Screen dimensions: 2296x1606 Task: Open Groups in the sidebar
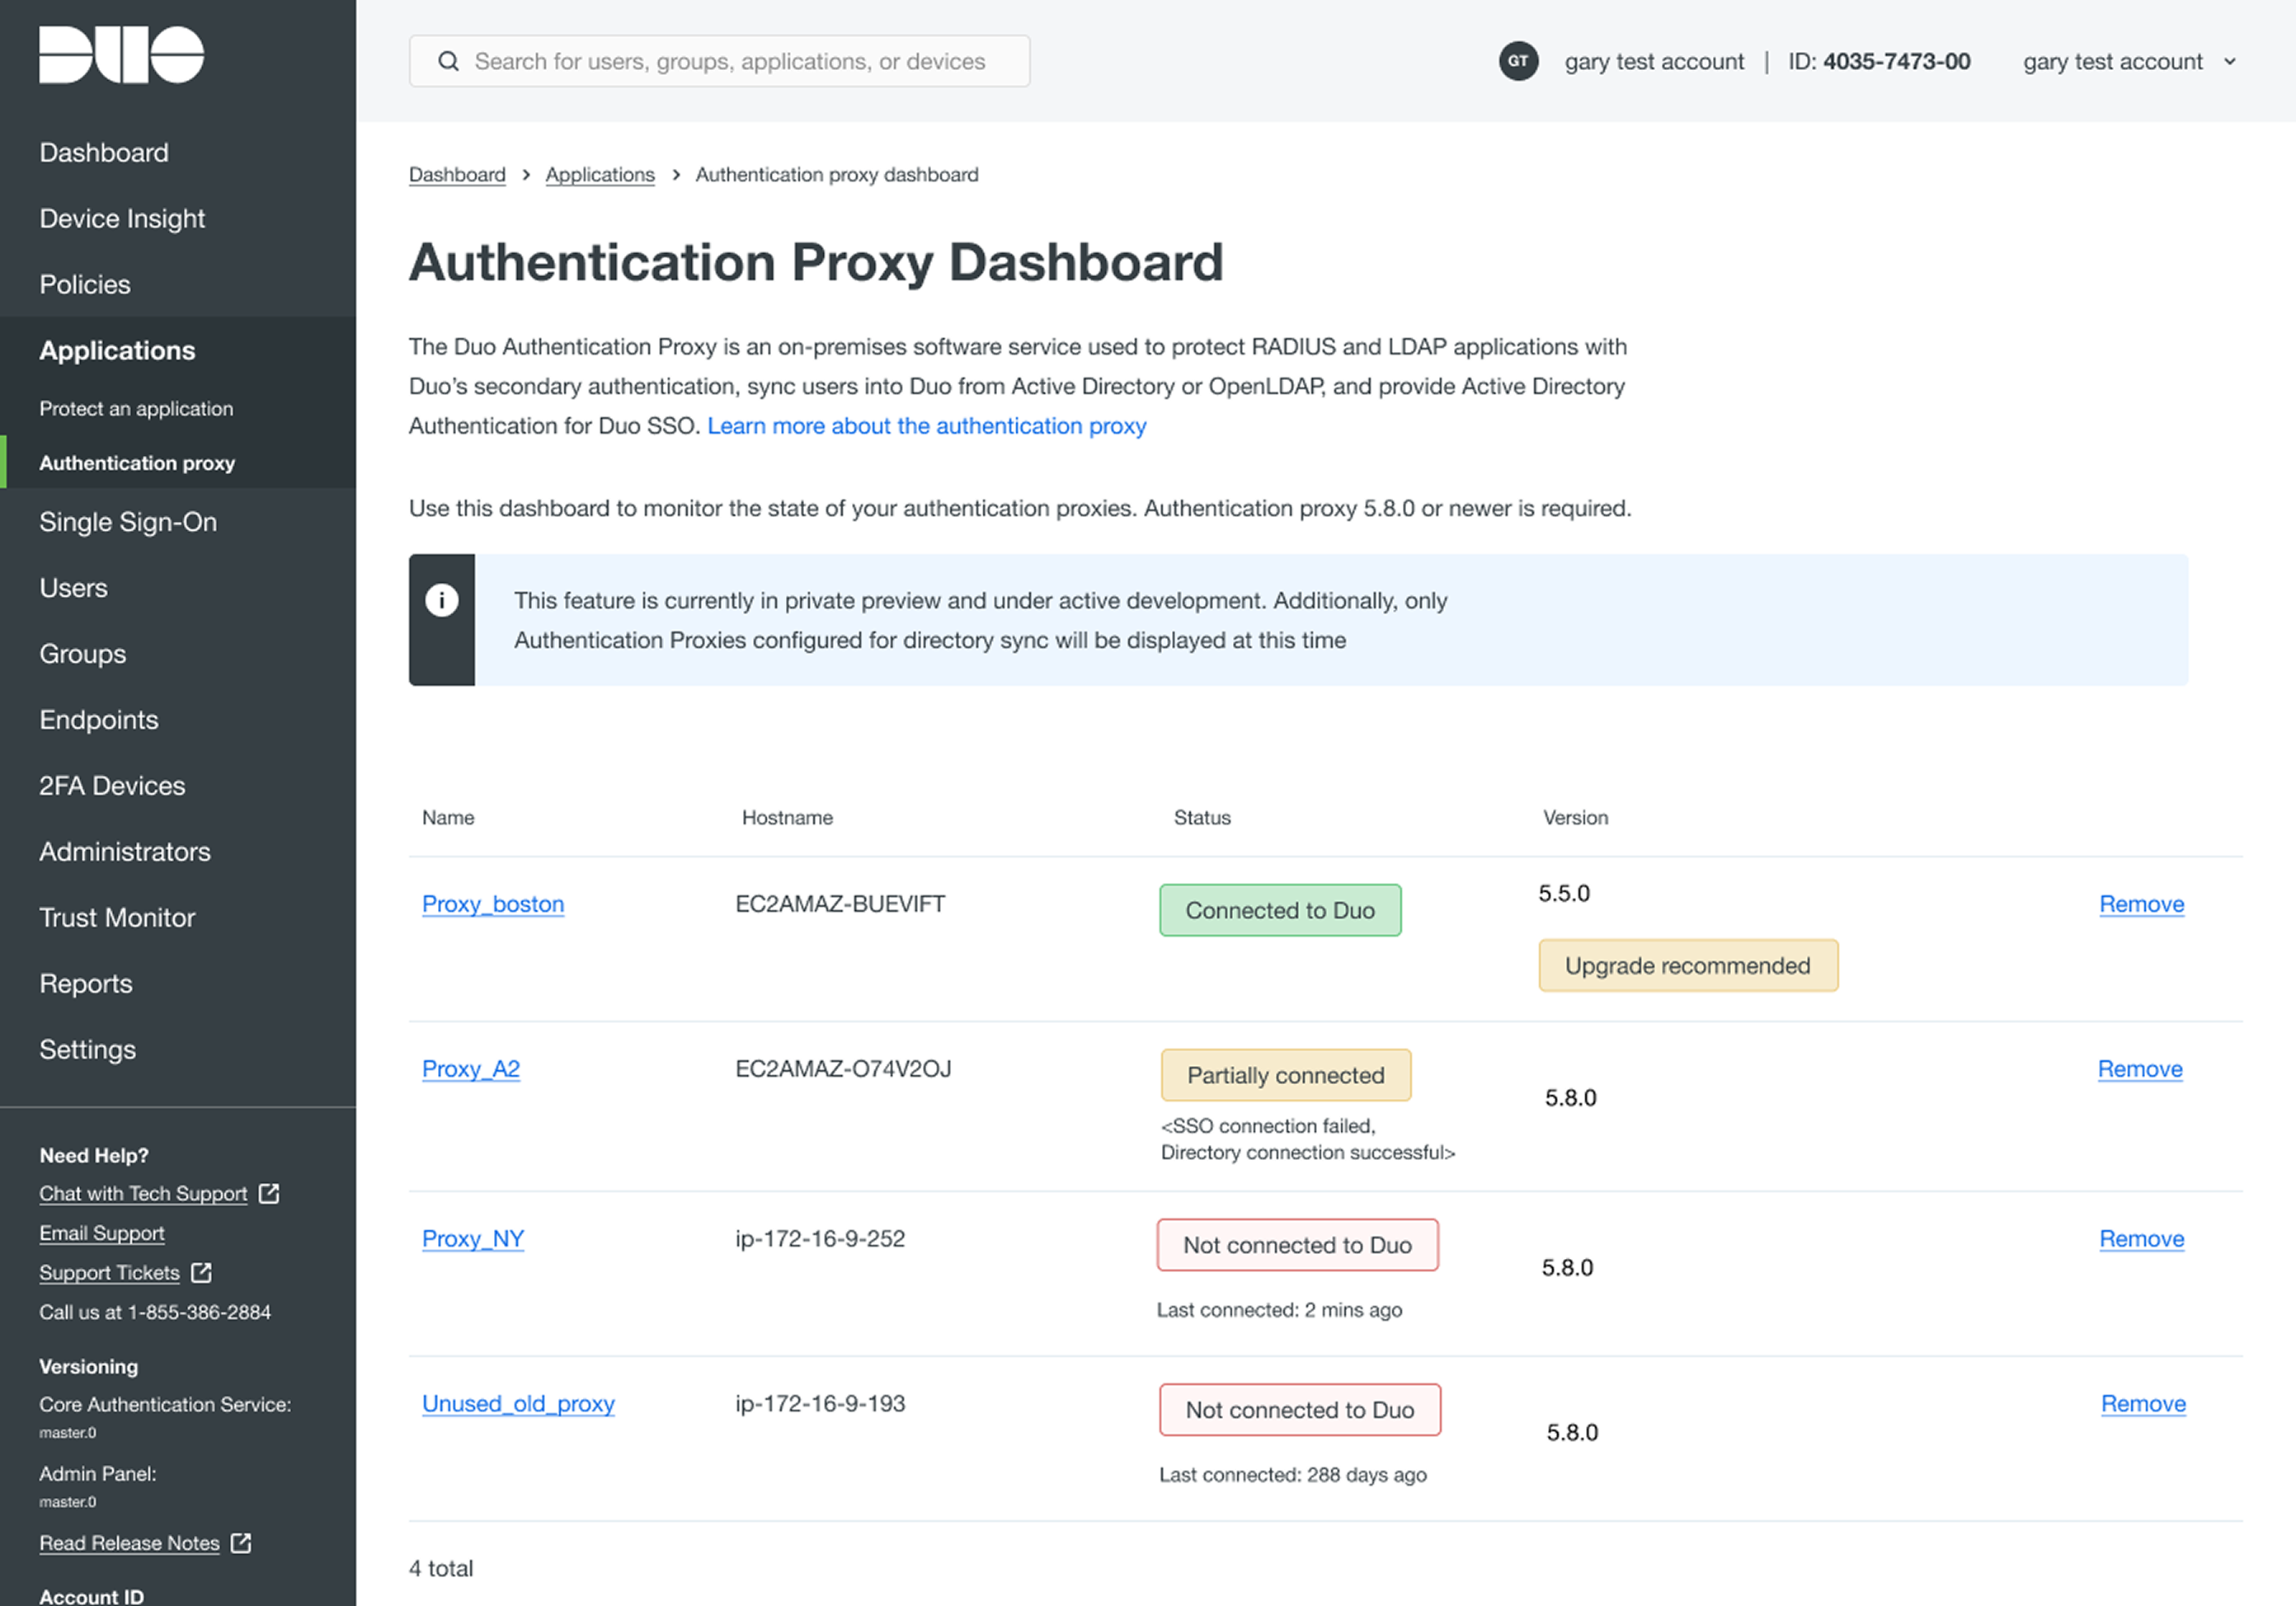[x=83, y=654]
